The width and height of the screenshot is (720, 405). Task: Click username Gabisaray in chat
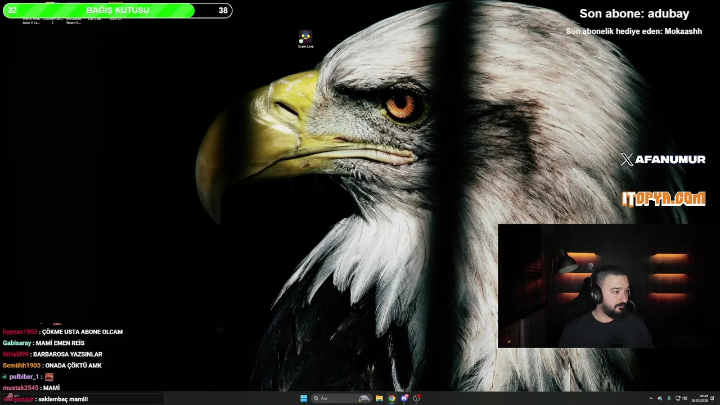[17, 343]
